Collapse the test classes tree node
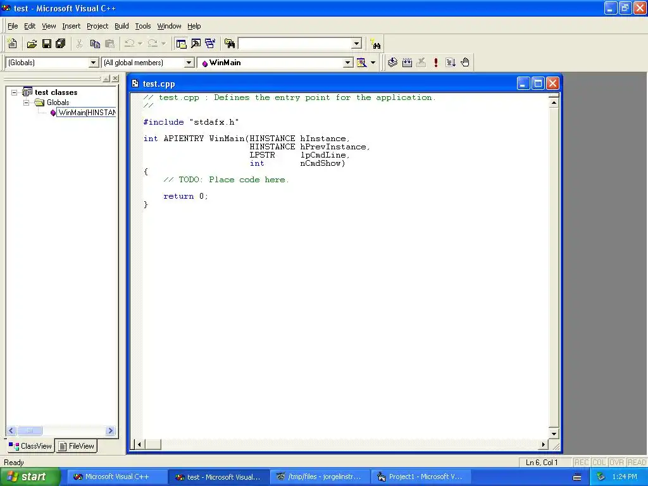The width and height of the screenshot is (648, 486). 14,92
